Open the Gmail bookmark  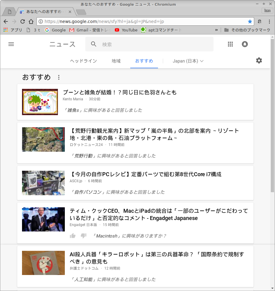[x=90, y=30]
